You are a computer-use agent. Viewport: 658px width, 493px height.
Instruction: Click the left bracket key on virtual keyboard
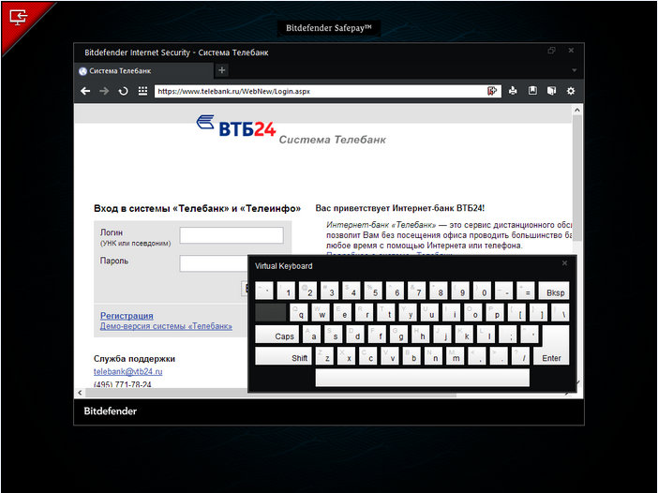(517, 313)
